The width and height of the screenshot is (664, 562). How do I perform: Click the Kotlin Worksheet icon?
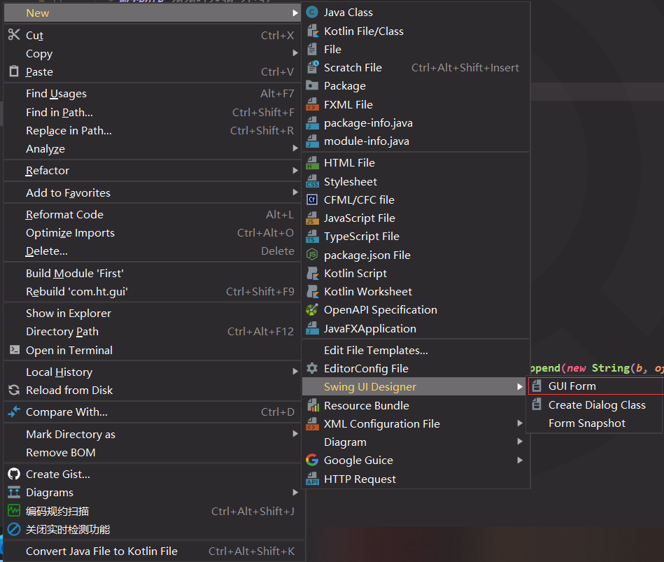tap(312, 291)
